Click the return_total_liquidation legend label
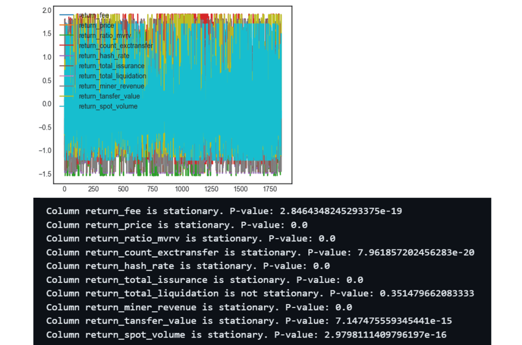 112,76
